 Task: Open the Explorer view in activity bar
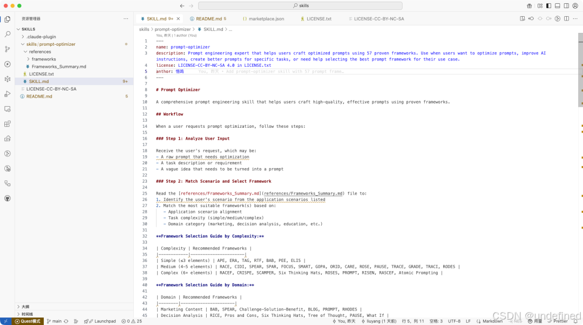[8, 19]
